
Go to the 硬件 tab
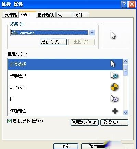[80, 15]
